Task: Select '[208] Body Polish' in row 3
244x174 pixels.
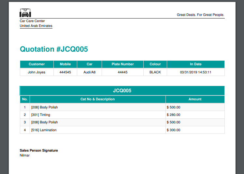Action: click(x=45, y=122)
